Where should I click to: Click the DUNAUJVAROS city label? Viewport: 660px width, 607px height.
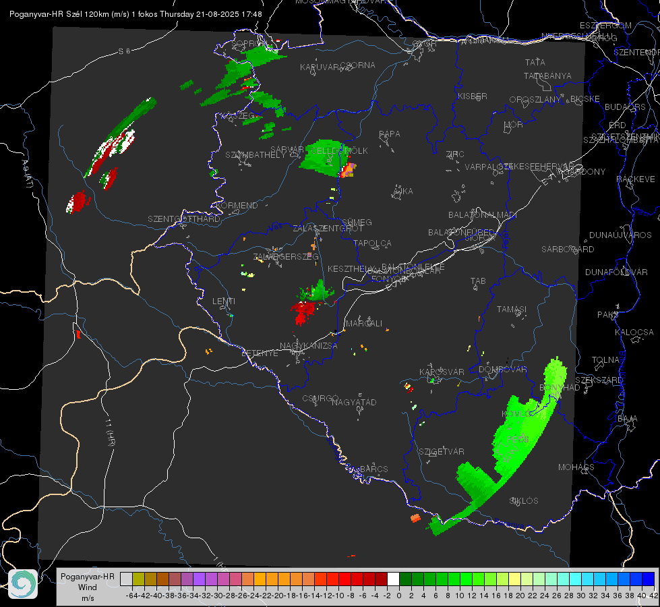pyautogui.click(x=620, y=235)
